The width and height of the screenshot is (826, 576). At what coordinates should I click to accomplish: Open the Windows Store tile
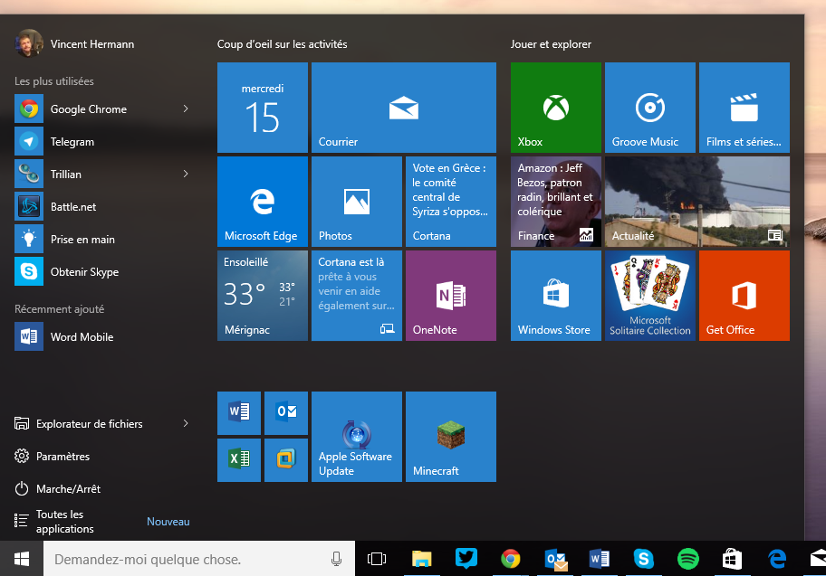click(556, 296)
